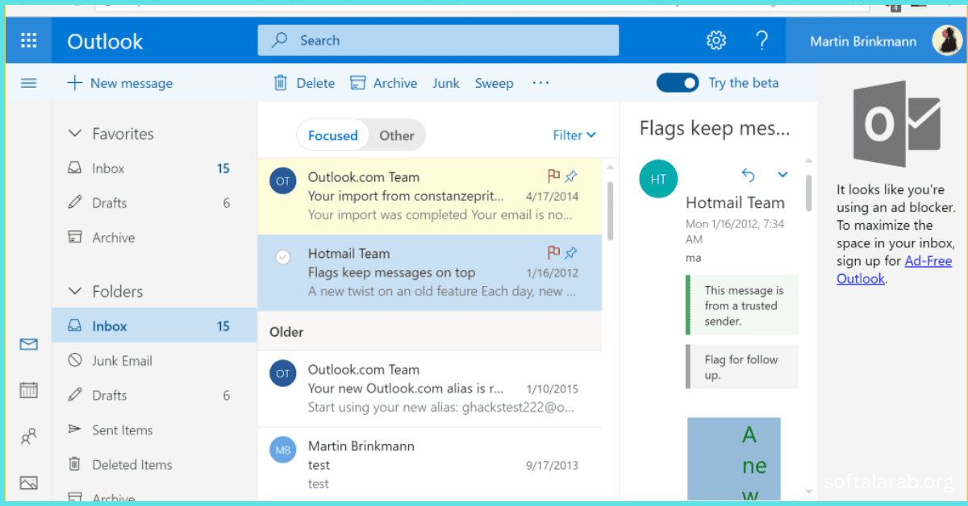Open Archive under Favorites
The height and width of the screenshot is (506, 968).
tap(154, 238)
